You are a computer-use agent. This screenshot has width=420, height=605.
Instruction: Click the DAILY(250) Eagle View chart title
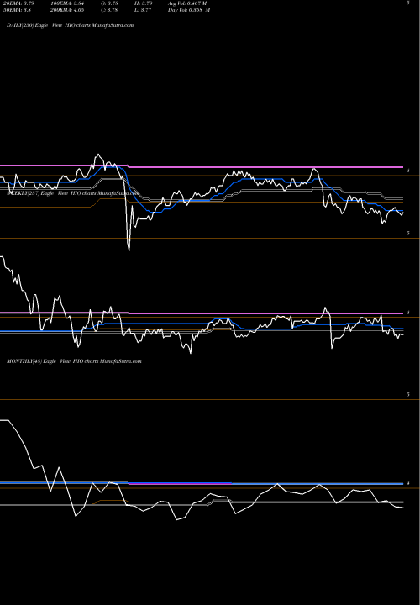[71, 25]
